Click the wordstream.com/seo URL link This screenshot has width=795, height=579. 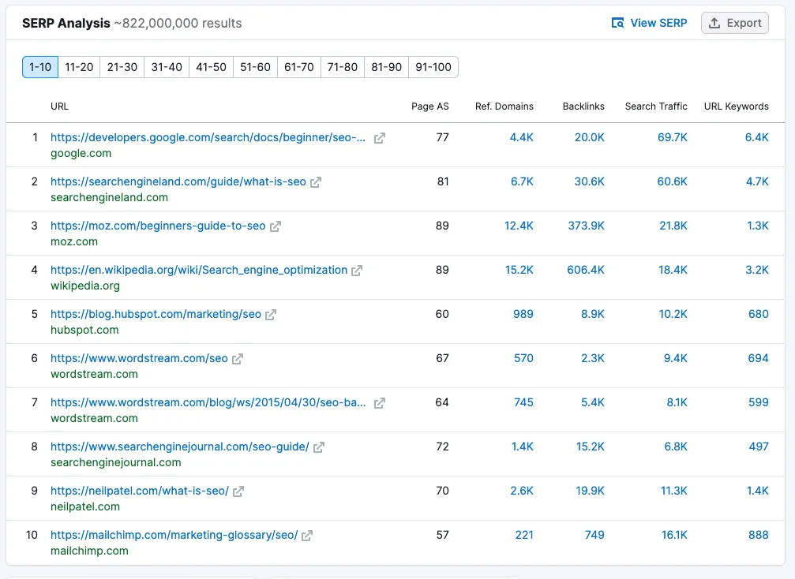click(139, 358)
